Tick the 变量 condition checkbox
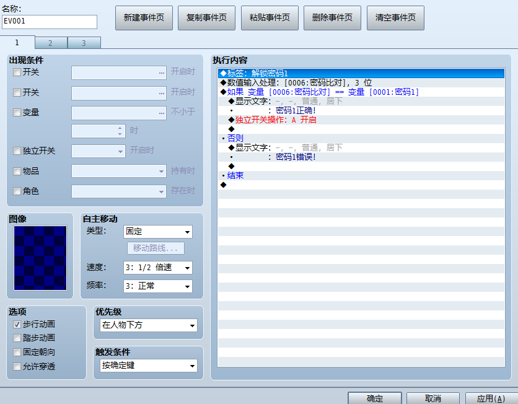 [x=17, y=113]
